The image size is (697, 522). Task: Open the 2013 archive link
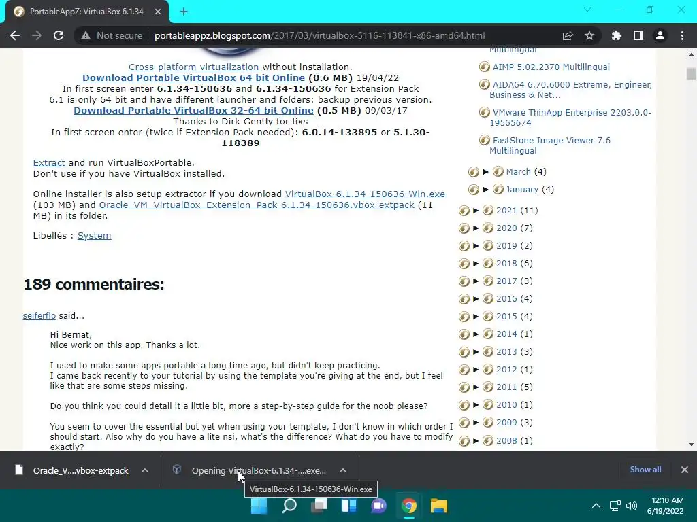pyautogui.click(x=506, y=352)
